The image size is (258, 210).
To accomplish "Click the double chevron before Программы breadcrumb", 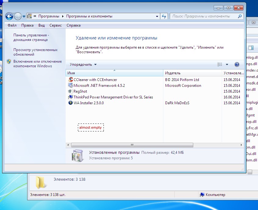I will (35, 16).
